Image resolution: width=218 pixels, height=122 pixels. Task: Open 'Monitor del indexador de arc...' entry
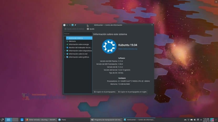tap(80, 48)
